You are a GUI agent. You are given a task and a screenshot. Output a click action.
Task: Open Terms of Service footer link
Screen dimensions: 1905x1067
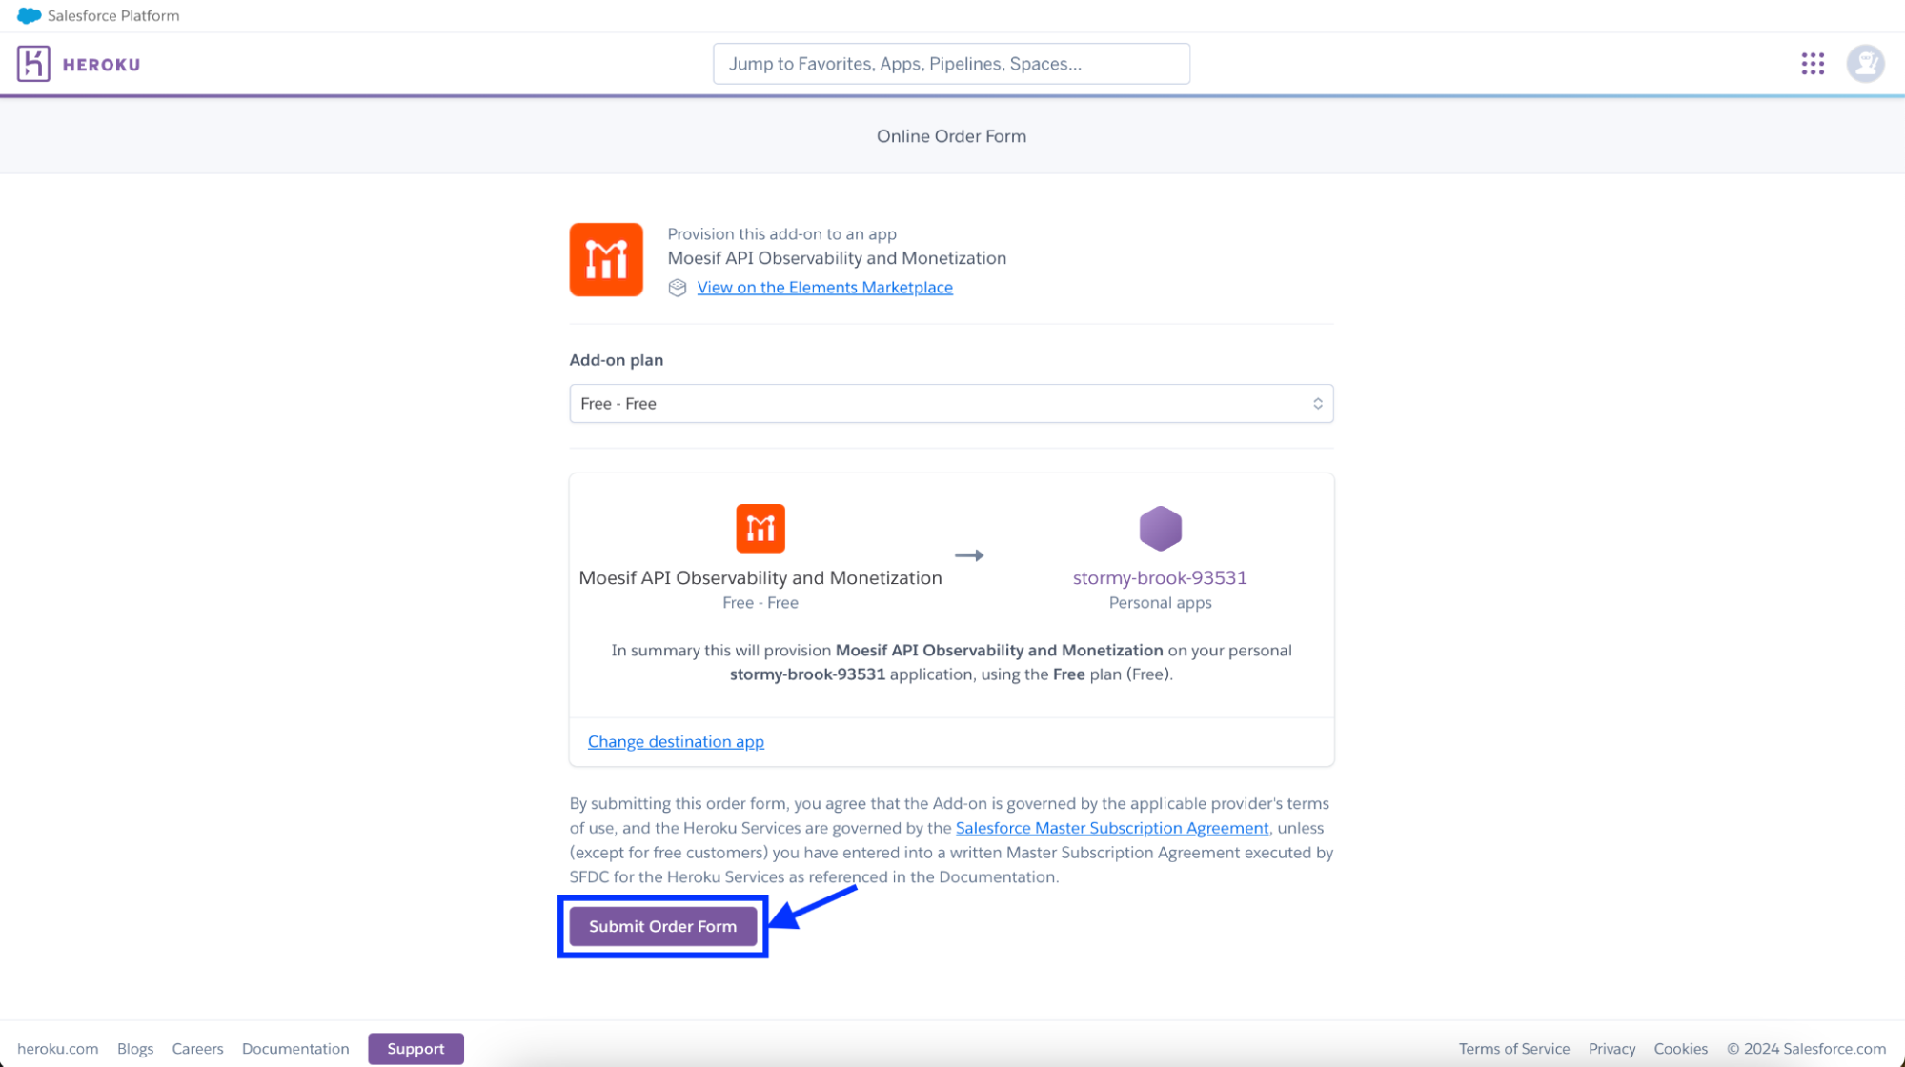1513,1048
